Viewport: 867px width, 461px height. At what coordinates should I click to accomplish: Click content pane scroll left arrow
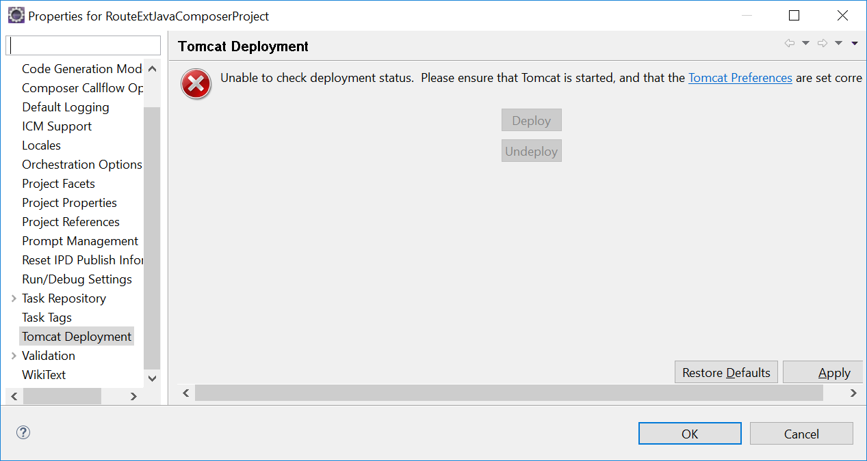pos(186,393)
